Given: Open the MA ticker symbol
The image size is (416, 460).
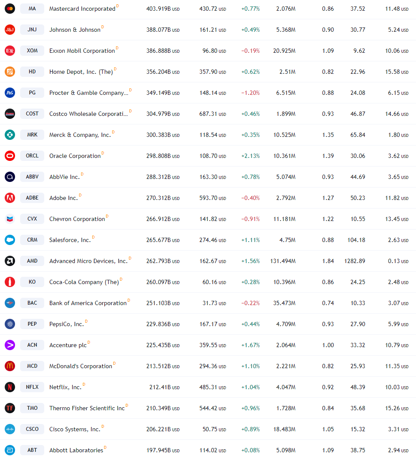Looking at the screenshot, I should [x=32, y=9].
